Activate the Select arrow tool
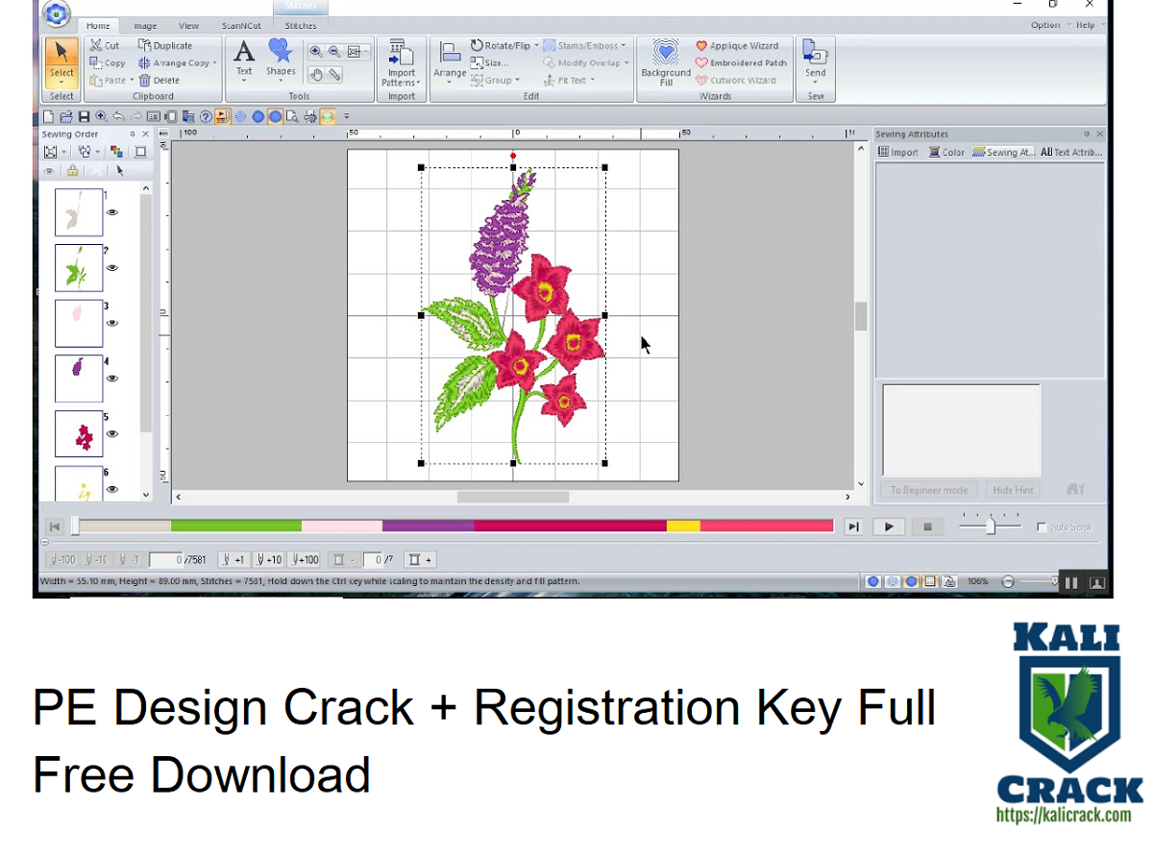The height and width of the screenshot is (857, 1153). (x=61, y=62)
